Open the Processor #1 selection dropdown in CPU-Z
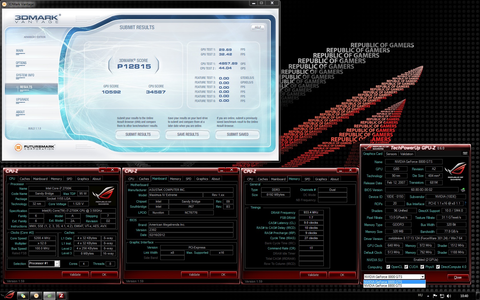480x300 pixels. pos(57,264)
